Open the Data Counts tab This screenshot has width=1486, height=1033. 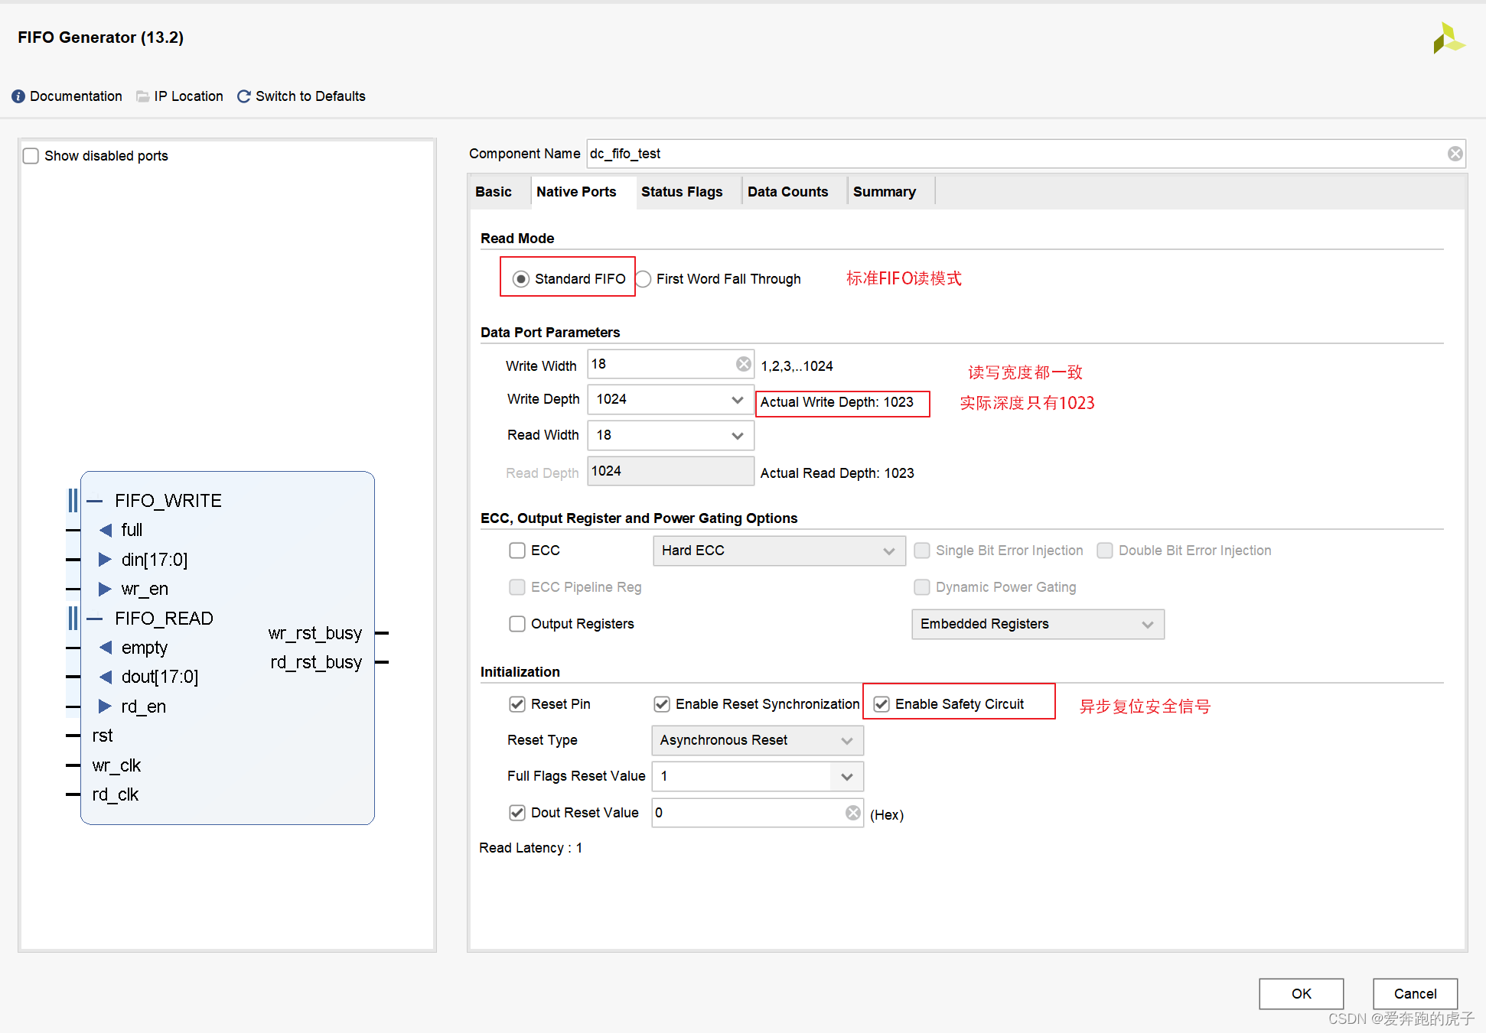[787, 192]
